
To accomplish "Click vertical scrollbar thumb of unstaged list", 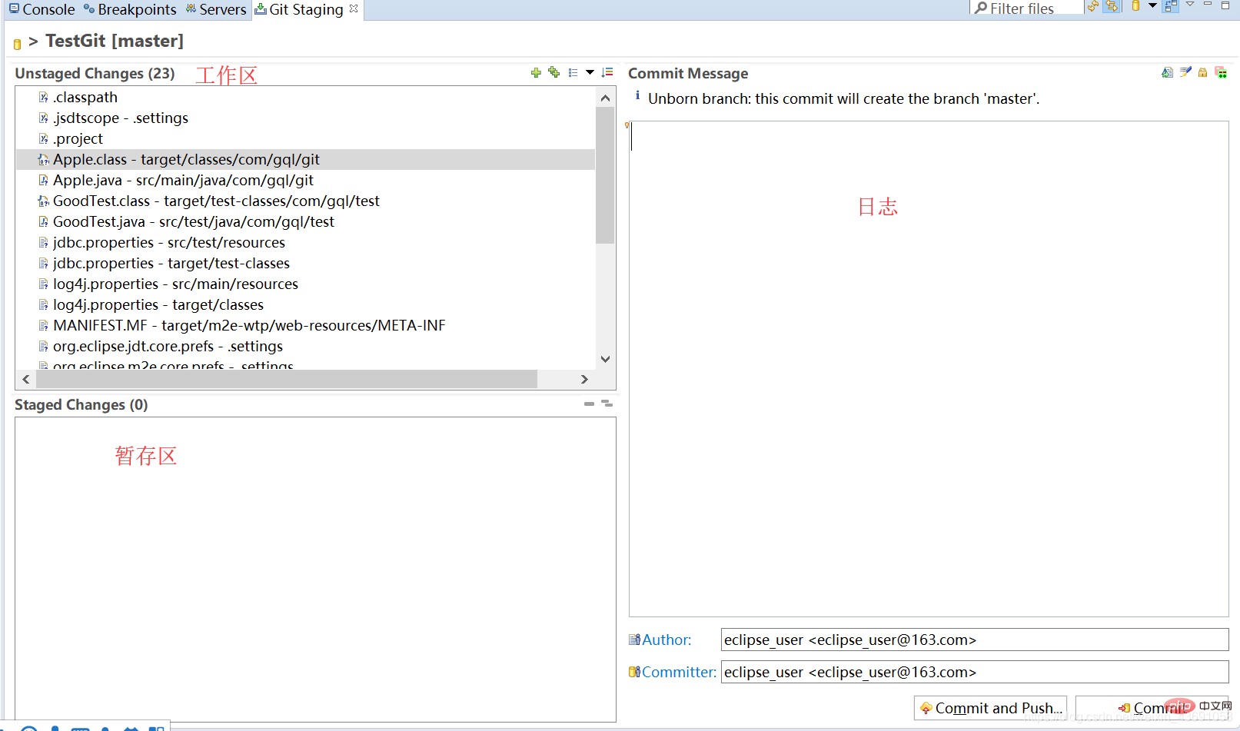I will tap(605, 175).
